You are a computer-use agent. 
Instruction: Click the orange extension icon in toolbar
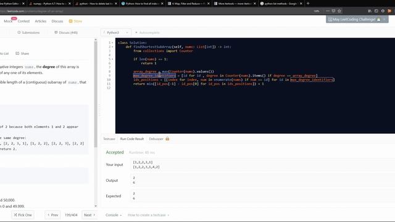pos(389,11)
